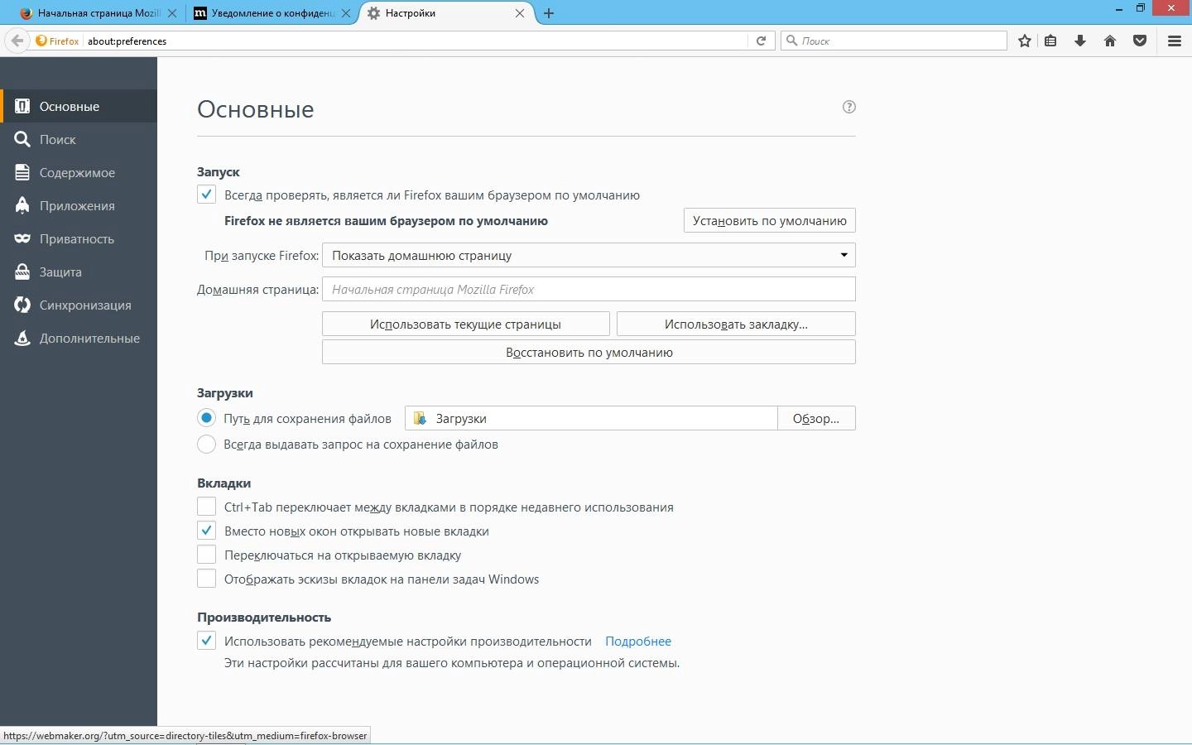This screenshot has width=1192, height=745.
Task: Click Установить по умолчанию button
Action: 770,220
